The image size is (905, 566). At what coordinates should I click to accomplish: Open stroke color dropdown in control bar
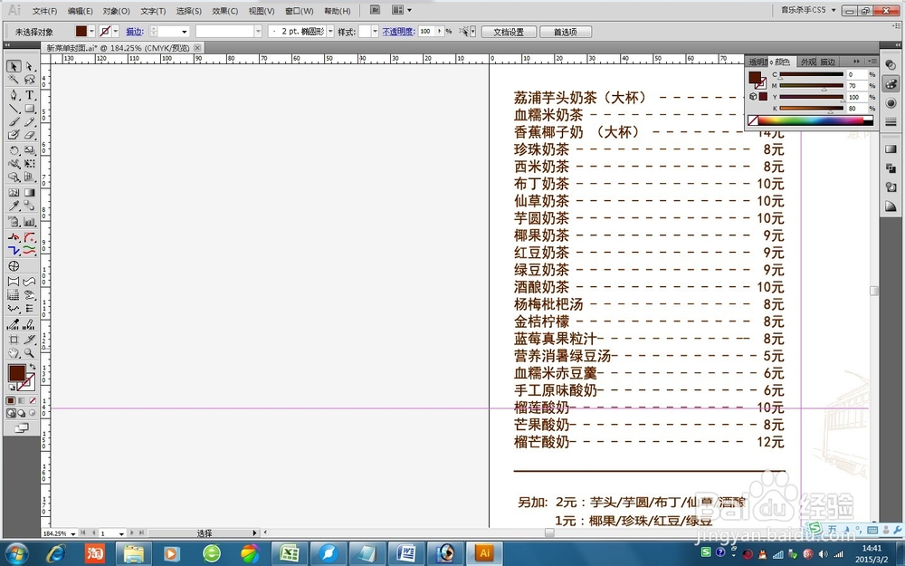[x=116, y=32]
